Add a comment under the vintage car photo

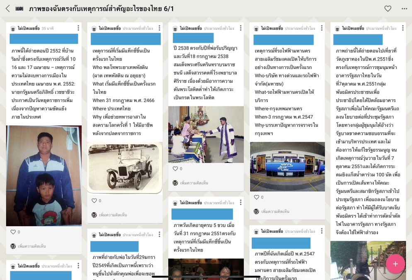113,215
